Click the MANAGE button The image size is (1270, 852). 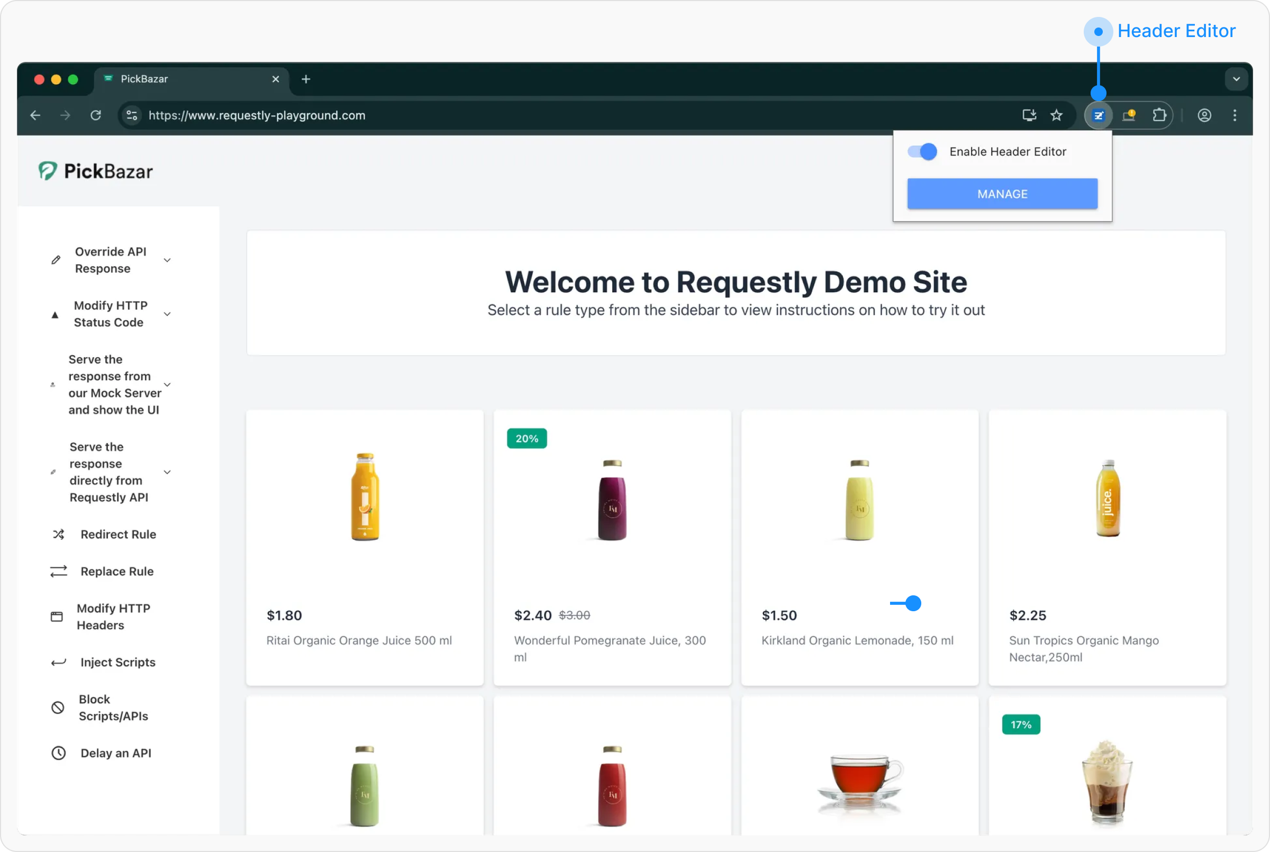(x=1002, y=194)
